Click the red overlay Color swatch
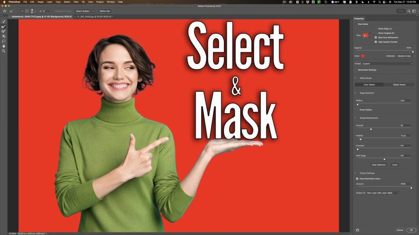 point(363,56)
